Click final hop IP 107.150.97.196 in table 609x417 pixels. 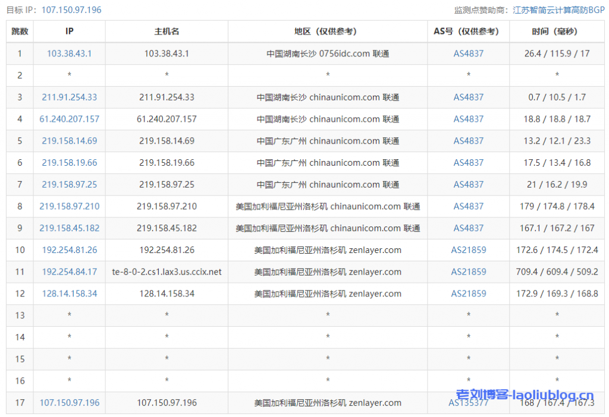pos(69,403)
